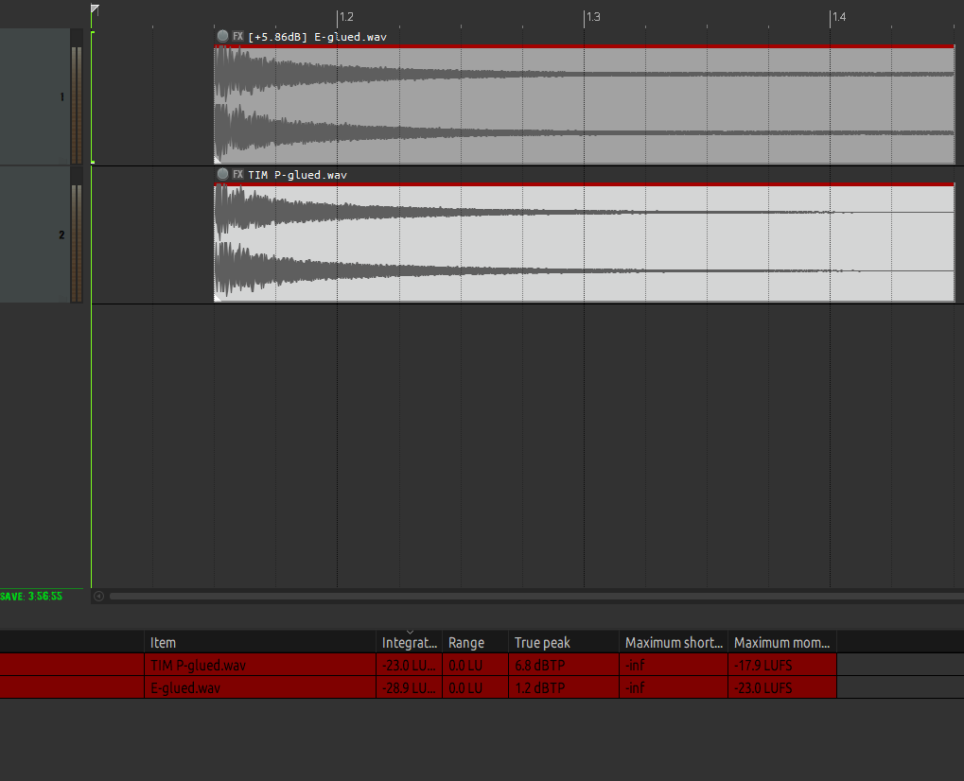Viewport: 964px width, 781px height.
Task: Click the 1.2 dBTP true peak cell
Action: coord(564,687)
